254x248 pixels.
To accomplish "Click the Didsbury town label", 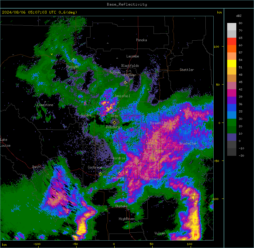I will 113,127.
